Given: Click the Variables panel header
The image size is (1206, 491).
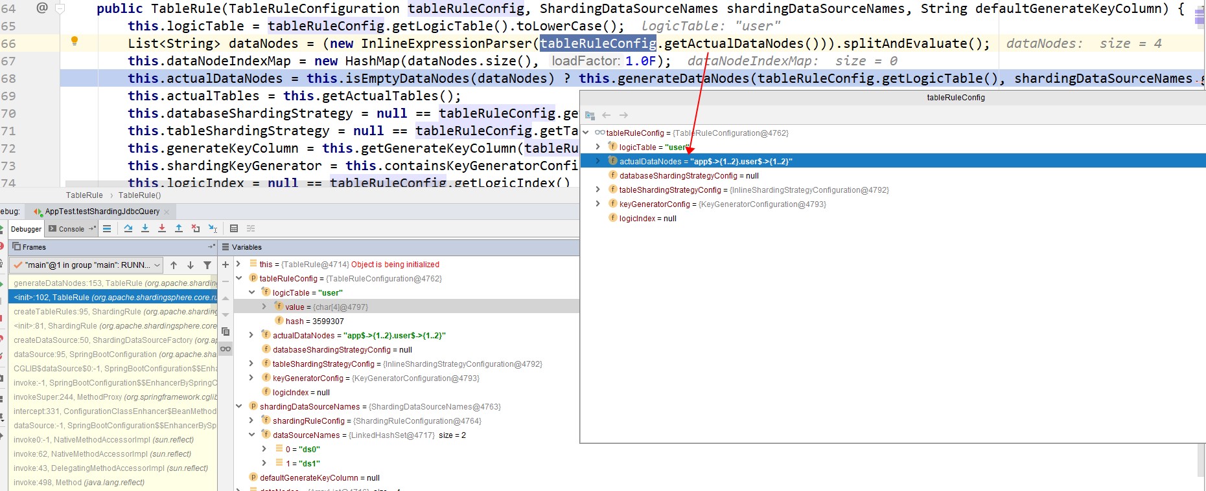Looking at the screenshot, I should pyautogui.click(x=399, y=247).
